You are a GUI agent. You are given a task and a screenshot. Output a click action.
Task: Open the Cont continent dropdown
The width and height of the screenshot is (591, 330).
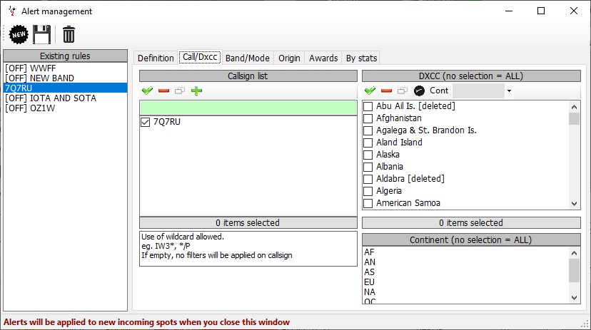[509, 91]
